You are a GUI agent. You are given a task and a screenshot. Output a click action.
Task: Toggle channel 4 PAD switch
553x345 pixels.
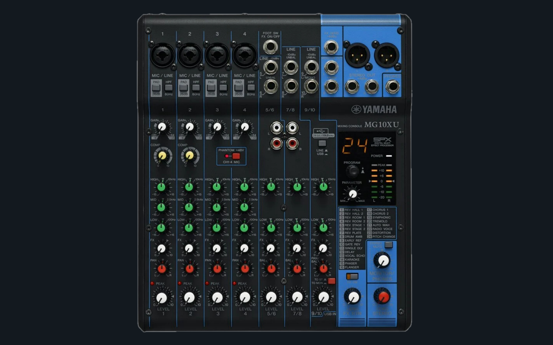pos(238,88)
